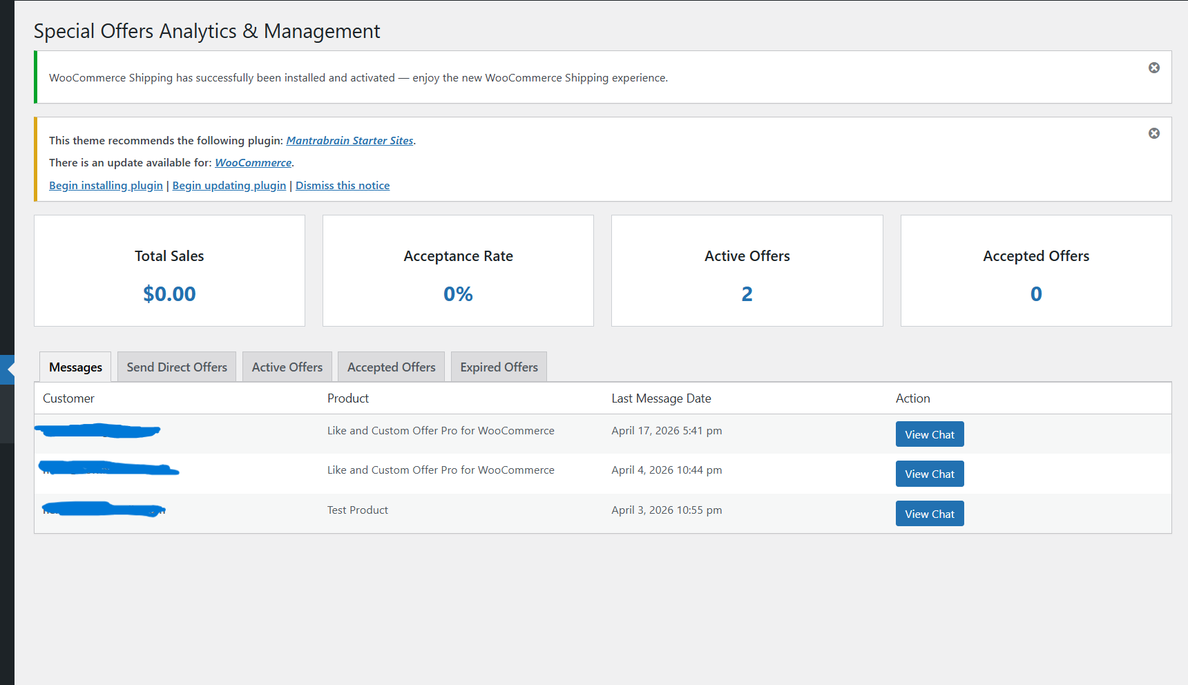The width and height of the screenshot is (1188, 685).
Task: Click Begin installing plugin link
Action: pyautogui.click(x=106, y=186)
